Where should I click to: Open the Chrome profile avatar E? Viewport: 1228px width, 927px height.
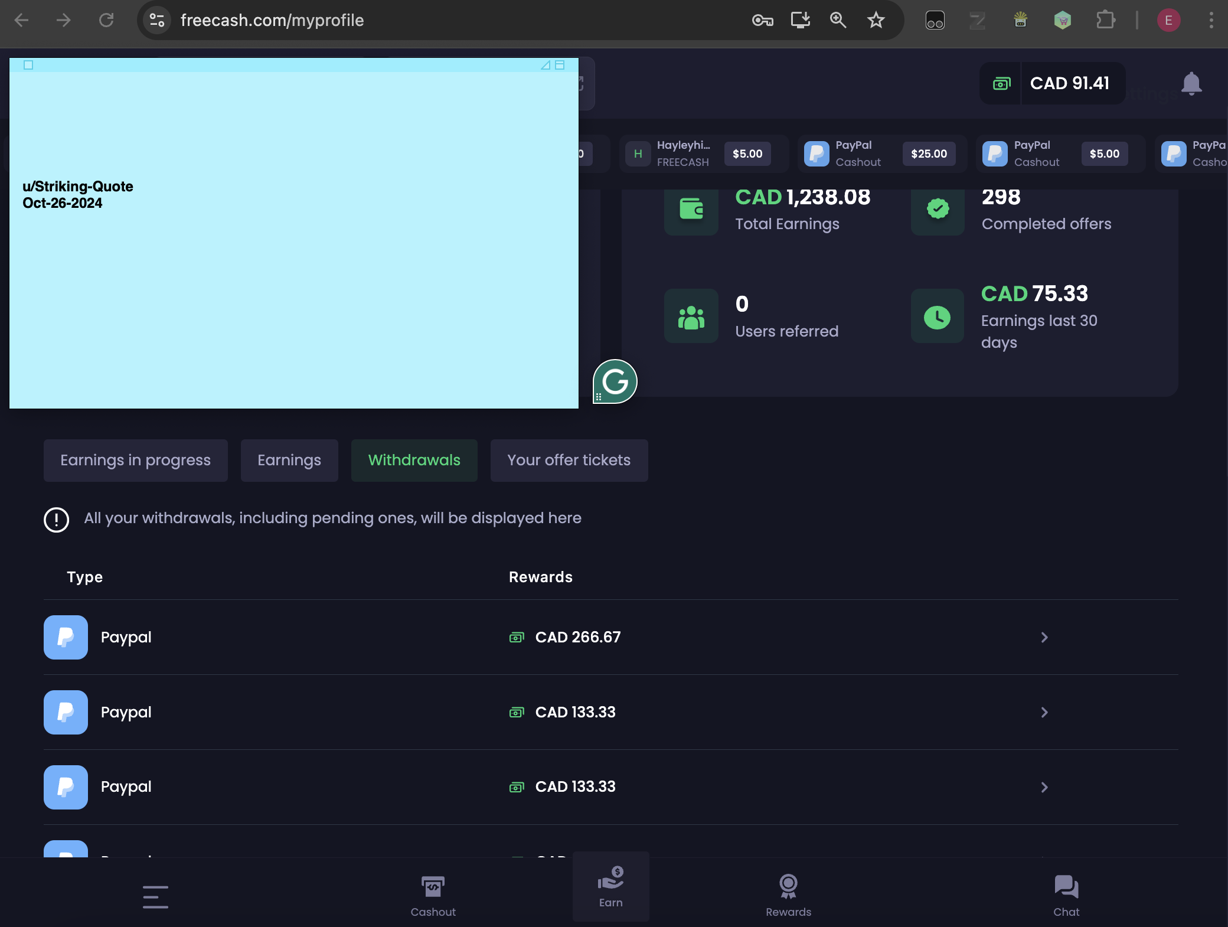[x=1168, y=21]
